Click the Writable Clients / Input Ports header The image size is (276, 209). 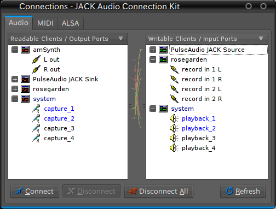207,39
